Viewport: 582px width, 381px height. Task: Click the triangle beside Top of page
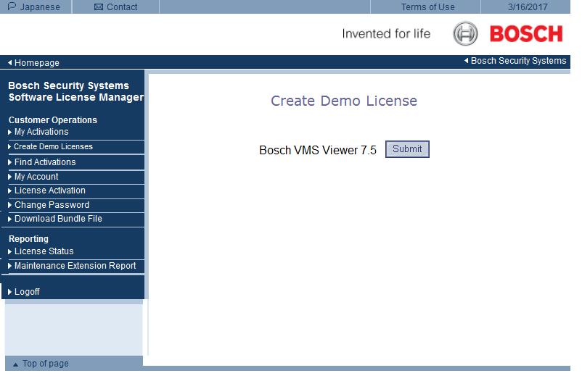pos(15,365)
